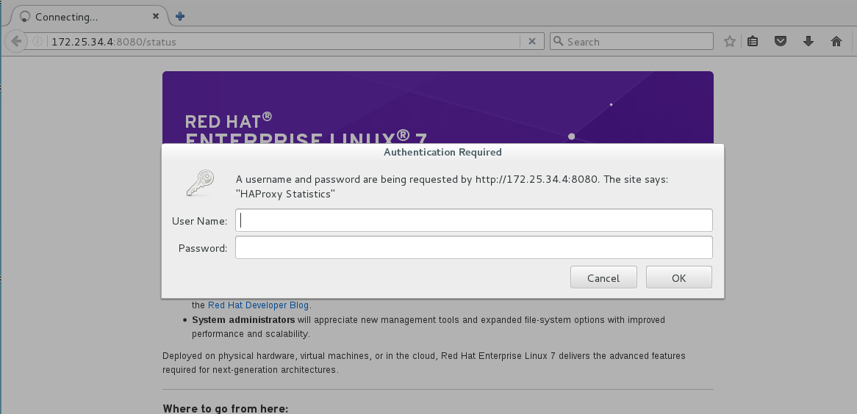Click the magnifier icon in Search box
Viewport: 857px width, 414px height.
(x=558, y=42)
